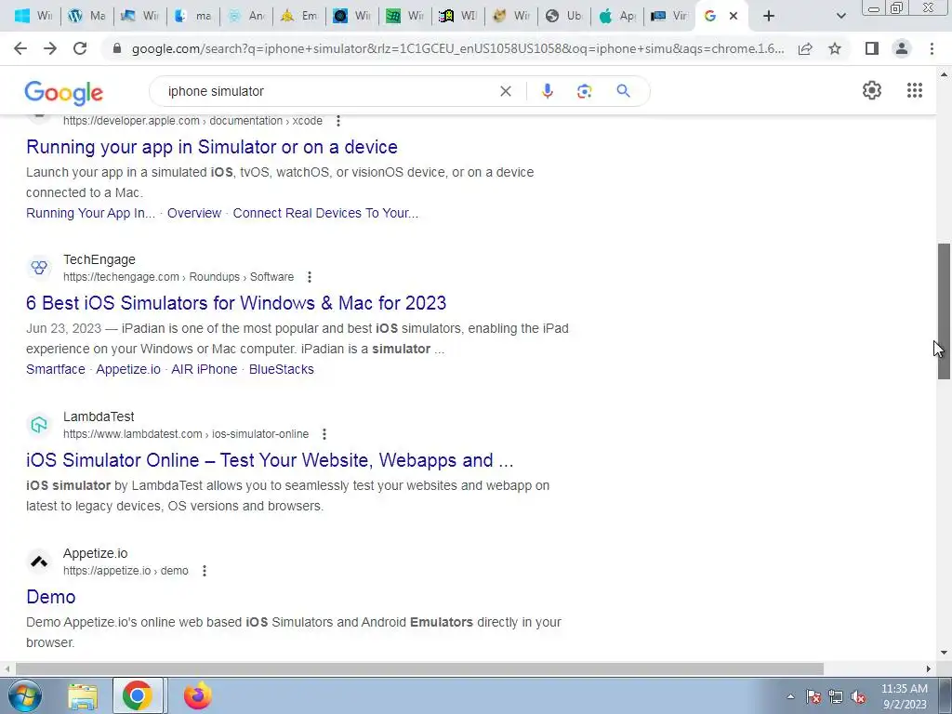Close the active Google tab
The image size is (952, 714).
click(x=734, y=17)
